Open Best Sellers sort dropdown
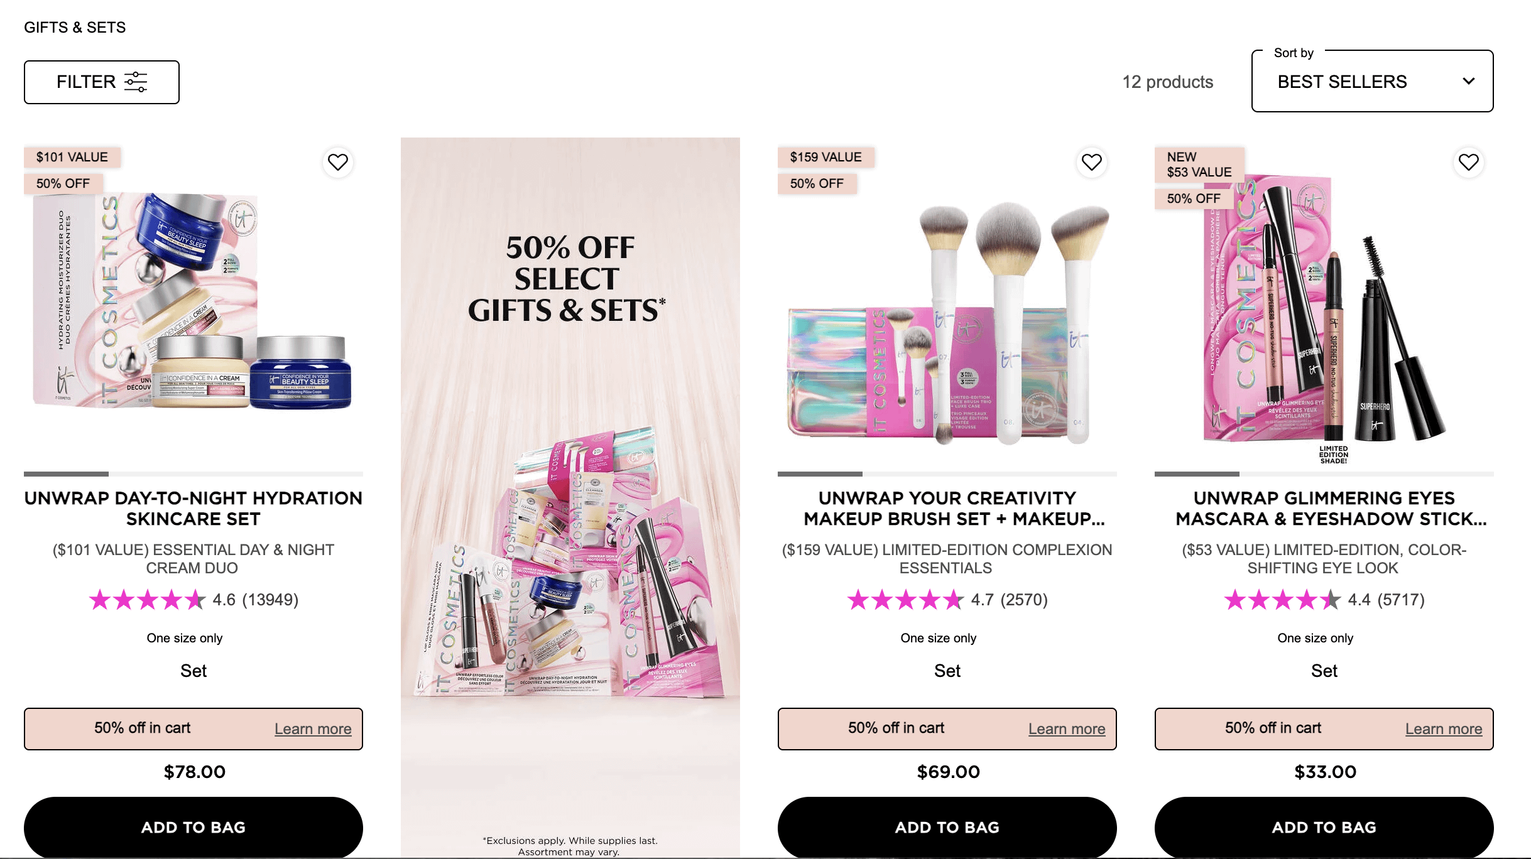Viewport: 1531px width, 859px height. (1372, 82)
